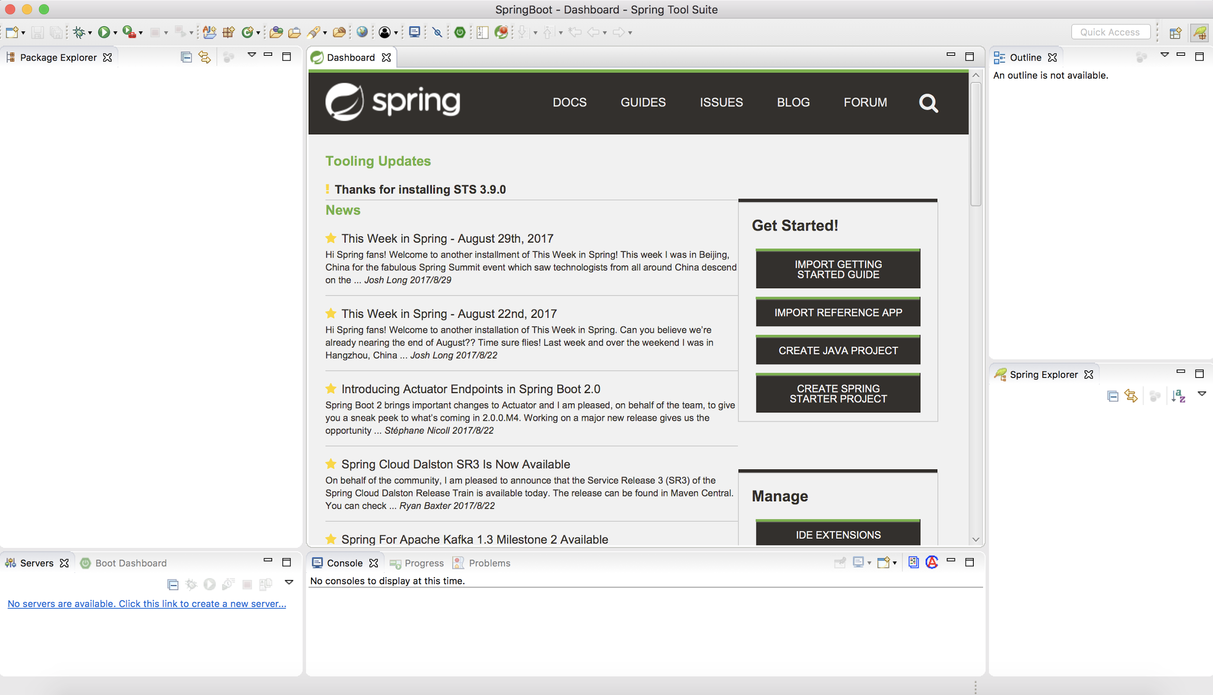This screenshot has height=695, width=1213.
Task: Click the red A circle icon in Console
Action: [x=932, y=562]
